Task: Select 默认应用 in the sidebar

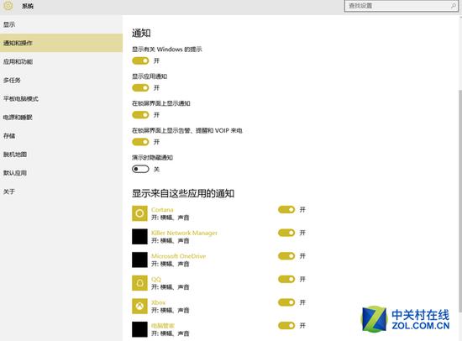Action: (61, 173)
